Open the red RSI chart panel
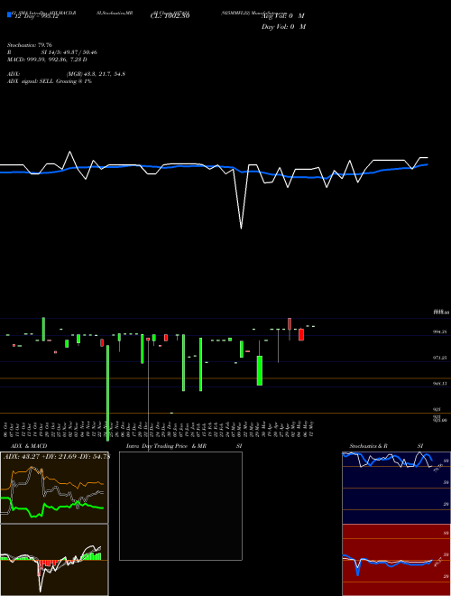This screenshot has width=451, height=596. 396,560
